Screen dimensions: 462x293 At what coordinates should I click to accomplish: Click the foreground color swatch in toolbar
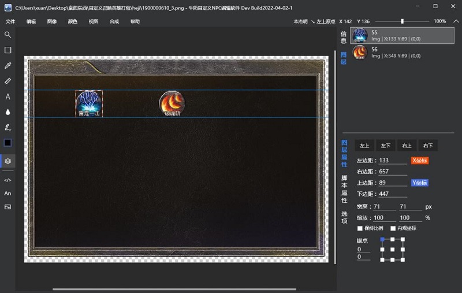[x=8, y=143]
